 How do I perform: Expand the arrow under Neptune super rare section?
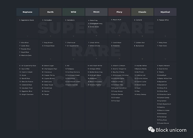coord(27,36)
